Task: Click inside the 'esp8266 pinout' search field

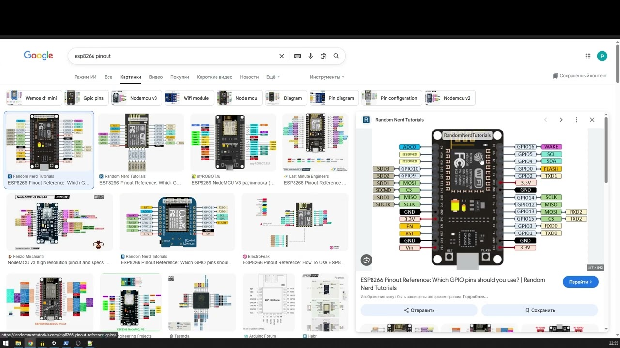Action: click(174, 56)
